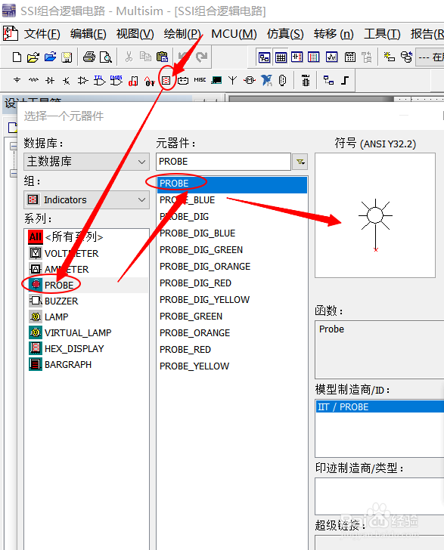Place a Power component
The width and height of the screenshot is (444, 550).
pyautogui.click(x=183, y=81)
